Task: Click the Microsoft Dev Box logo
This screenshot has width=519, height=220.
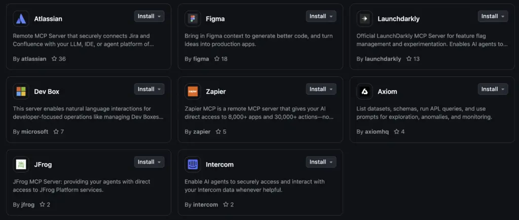Action: [21, 91]
